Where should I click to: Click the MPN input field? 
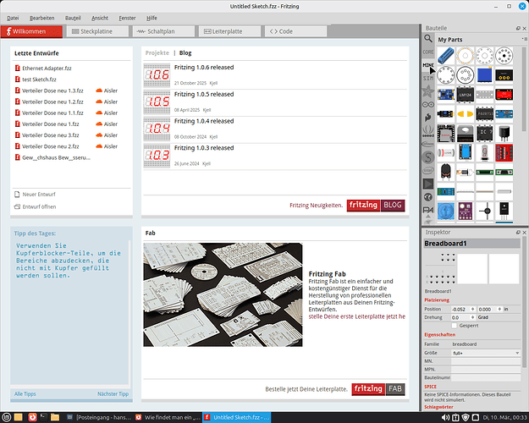coord(486,370)
